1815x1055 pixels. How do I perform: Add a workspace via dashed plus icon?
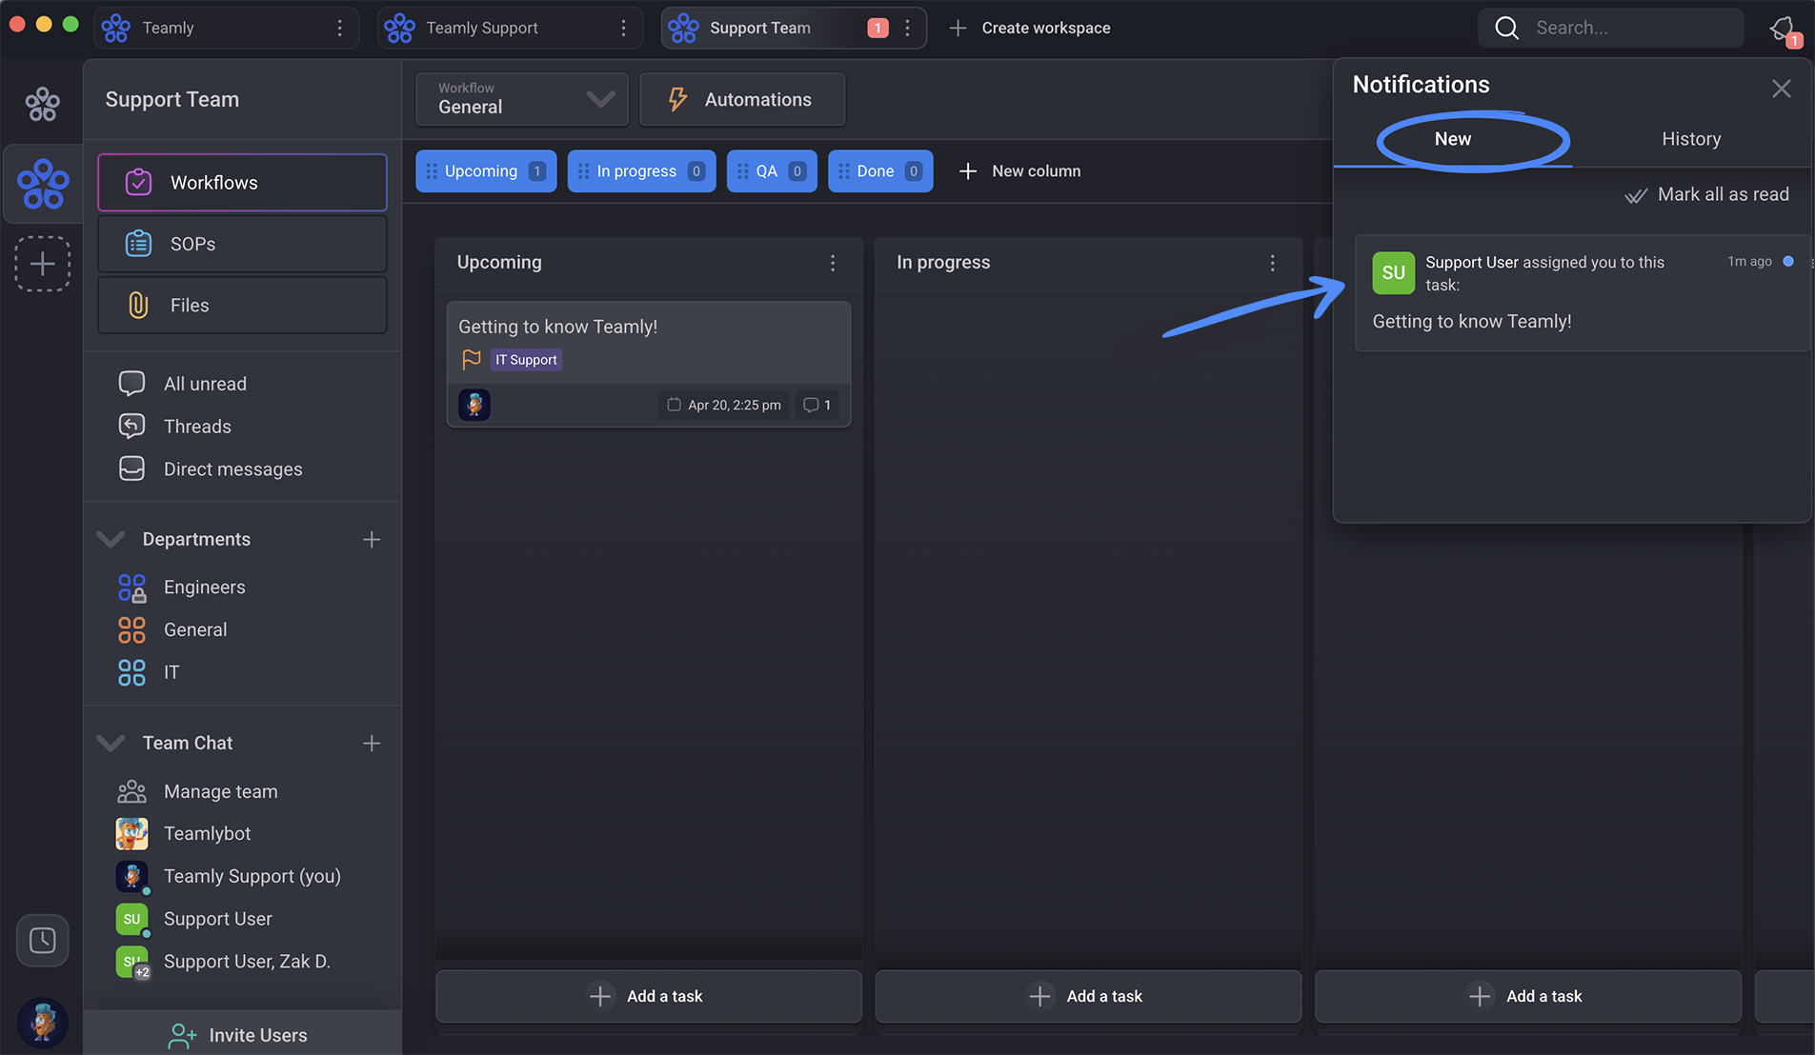coord(42,264)
